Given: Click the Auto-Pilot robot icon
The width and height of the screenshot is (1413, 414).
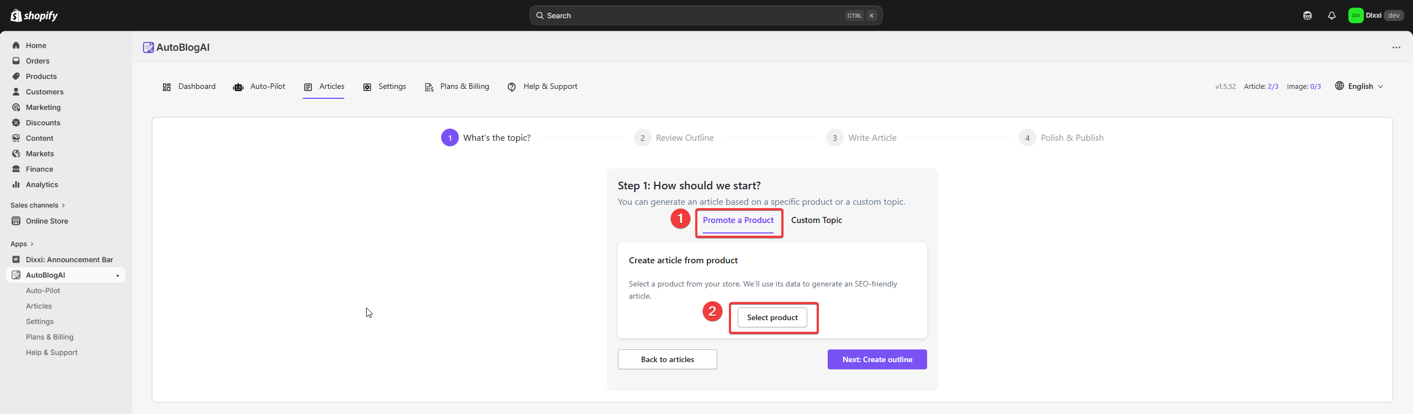Looking at the screenshot, I should click(x=239, y=87).
